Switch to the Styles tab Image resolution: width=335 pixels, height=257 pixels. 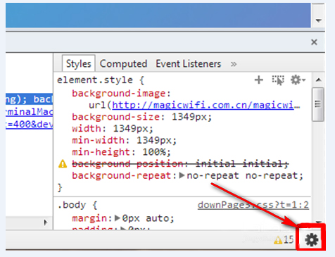point(79,63)
